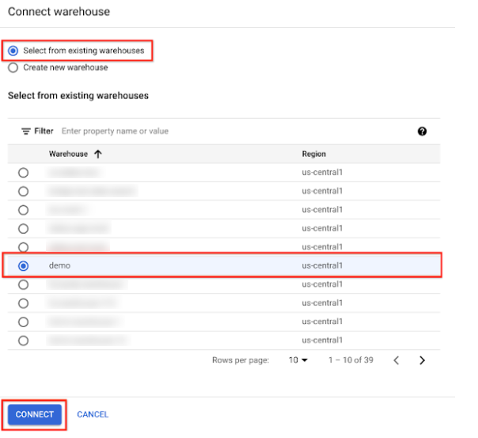Viewport: 478px width, 438px height.
Task: Choose the 'Create new warehouse' radio option
Action: click(13, 68)
